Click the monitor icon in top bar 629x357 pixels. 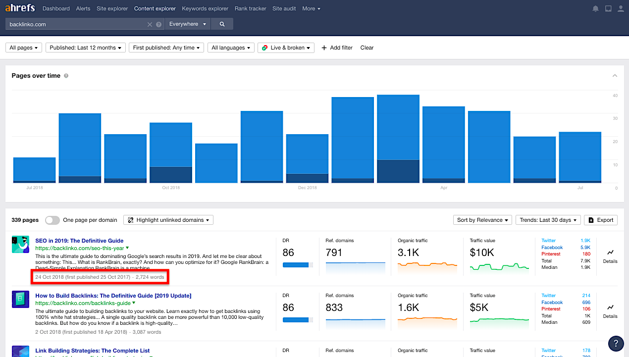608,8
